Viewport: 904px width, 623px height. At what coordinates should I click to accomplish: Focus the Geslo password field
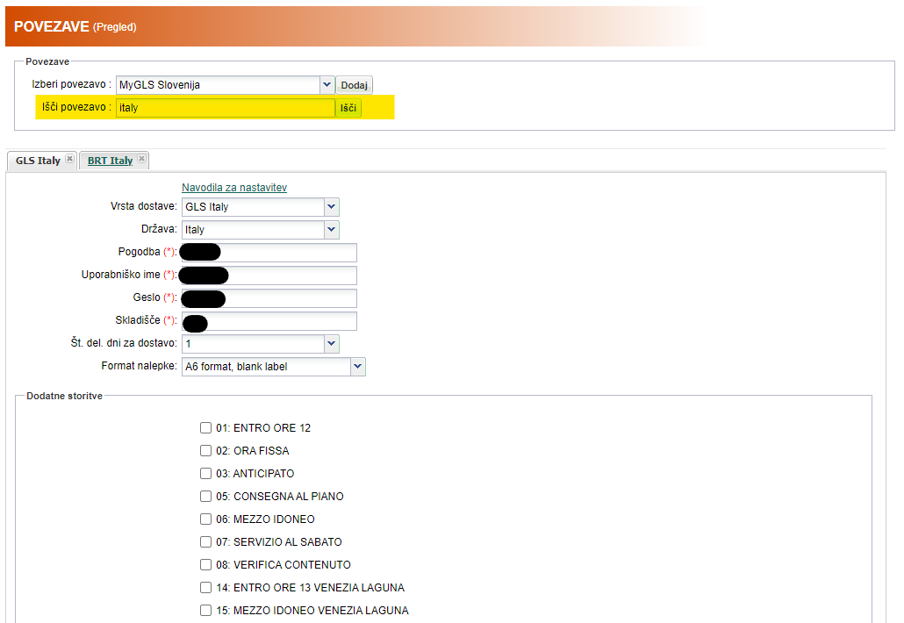pos(269,298)
